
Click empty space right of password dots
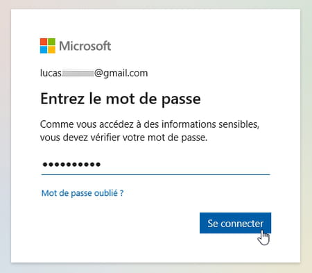(185, 165)
